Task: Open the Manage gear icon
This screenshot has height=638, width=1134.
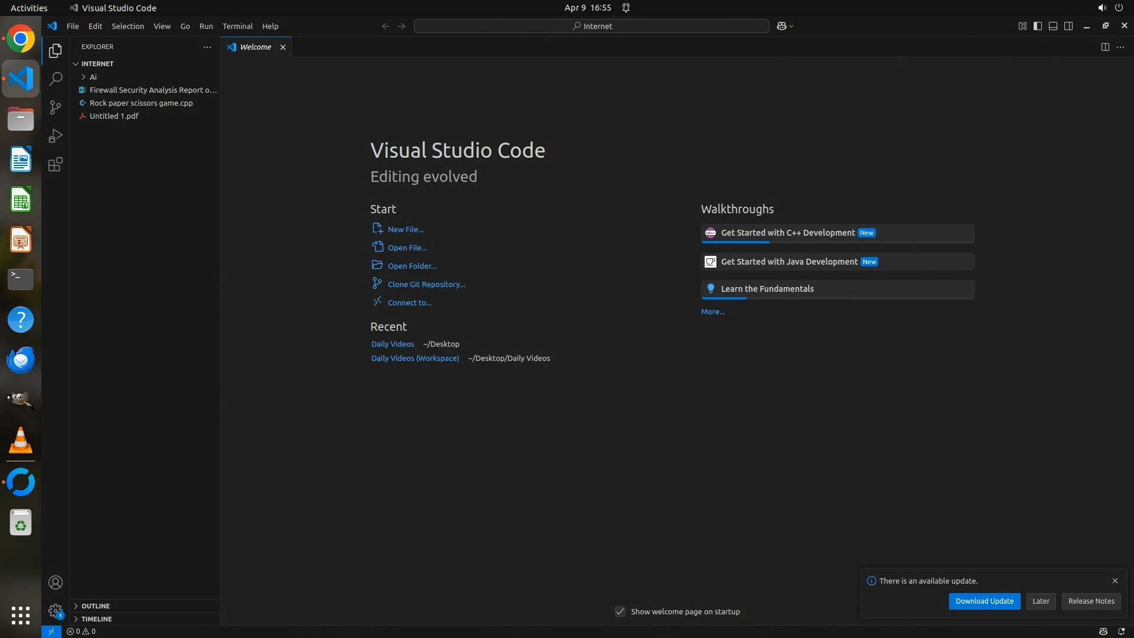Action: pos(56,610)
